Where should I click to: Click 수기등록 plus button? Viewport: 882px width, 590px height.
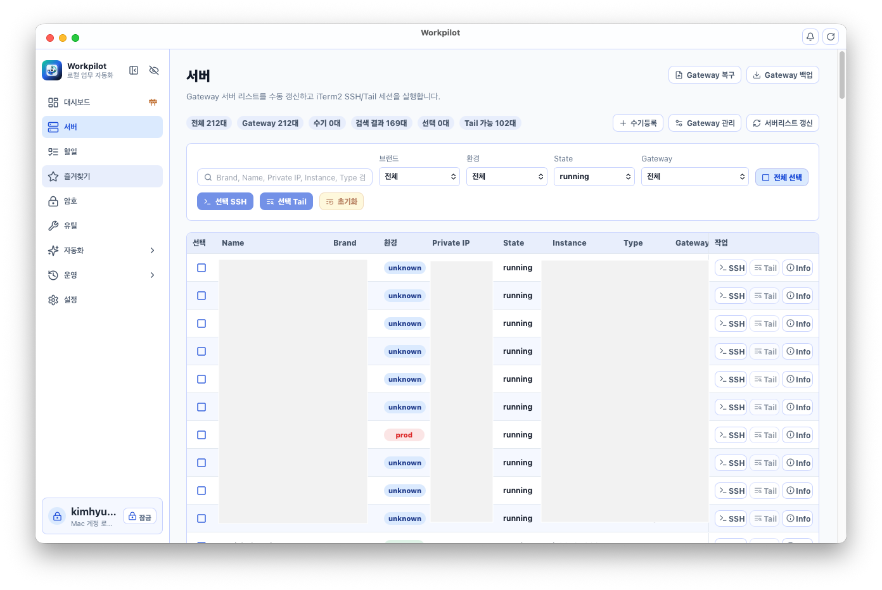[638, 123]
